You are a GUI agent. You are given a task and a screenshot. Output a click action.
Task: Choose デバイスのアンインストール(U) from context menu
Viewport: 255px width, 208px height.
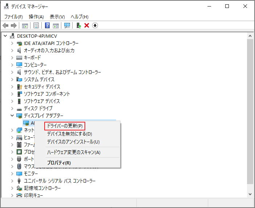73,142
